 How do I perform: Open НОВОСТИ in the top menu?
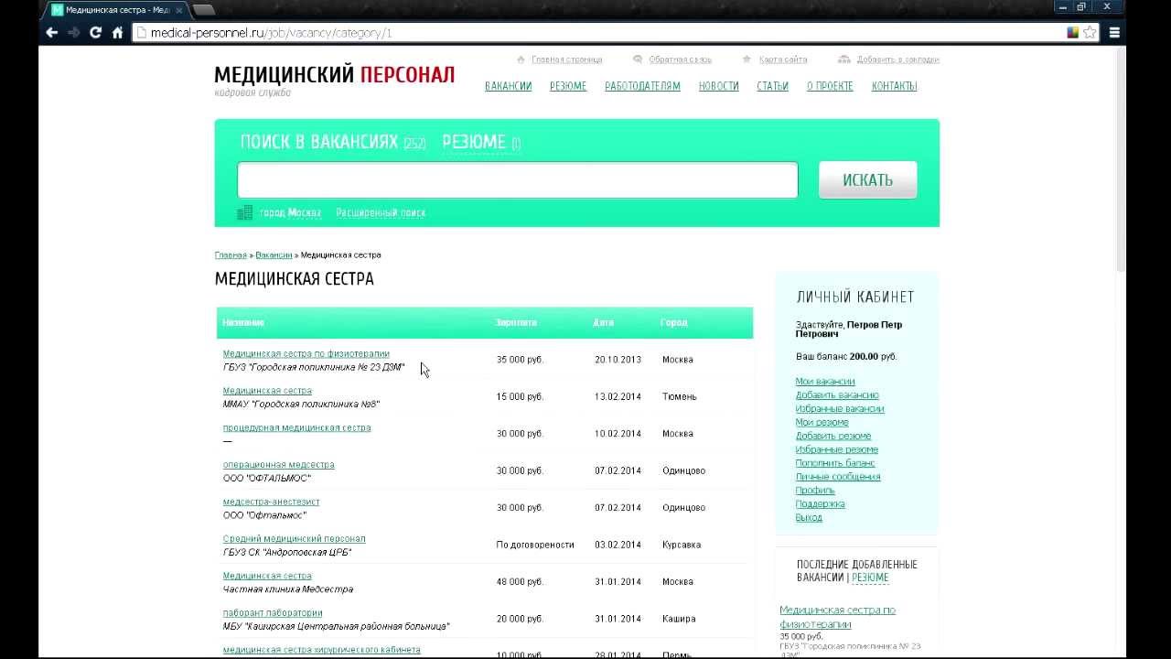click(x=718, y=86)
